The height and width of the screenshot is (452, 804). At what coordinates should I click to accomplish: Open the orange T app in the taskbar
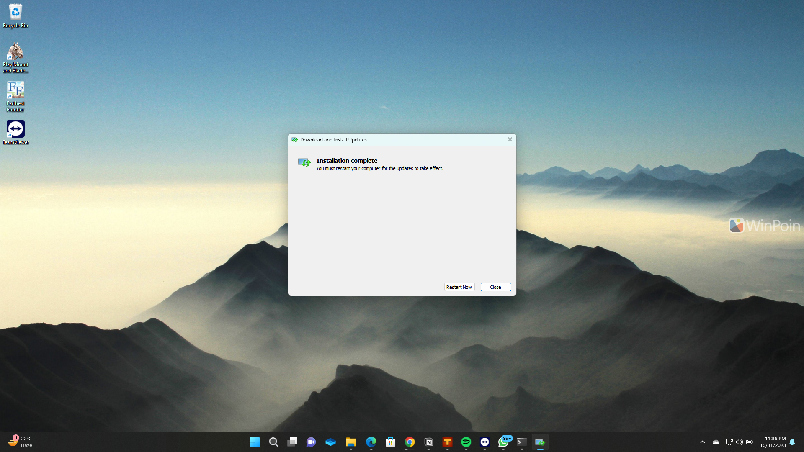(x=447, y=442)
